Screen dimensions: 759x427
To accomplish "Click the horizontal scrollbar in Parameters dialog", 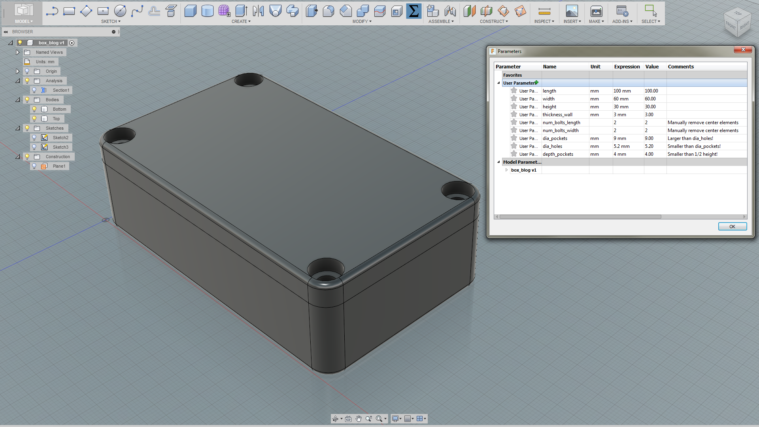I will [580, 217].
